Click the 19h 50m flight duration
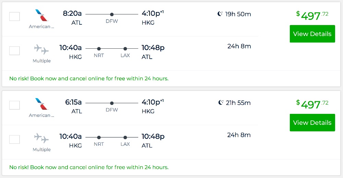The width and height of the screenshot is (343, 178). tap(238, 14)
